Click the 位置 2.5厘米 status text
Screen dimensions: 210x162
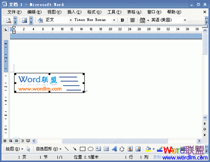point(86,157)
